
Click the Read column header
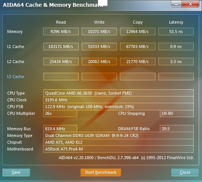61,22
